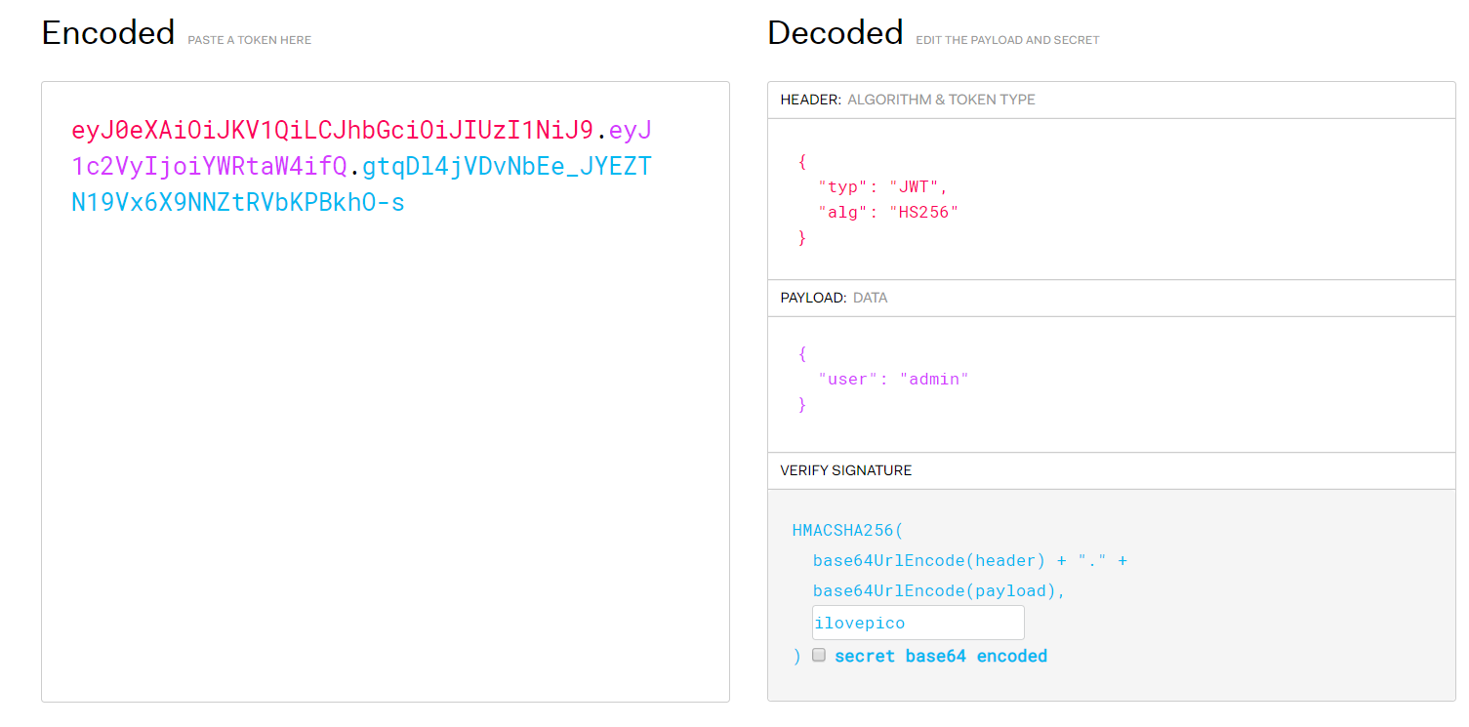The image size is (1469, 727).
Task: Click the secret input field containing ilovepico
Action: pyautogui.click(x=918, y=623)
